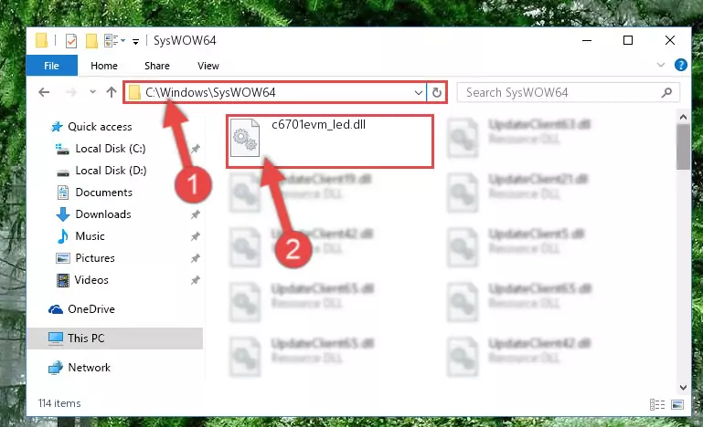This screenshot has width=703, height=427.
Task: Refresh the SysWOW64 folder
Action: [437, 93]
